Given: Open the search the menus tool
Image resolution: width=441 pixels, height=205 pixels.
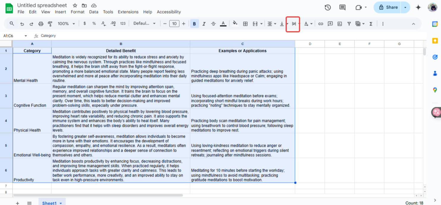Looking at the screenshot, I should tap(12, 24).
